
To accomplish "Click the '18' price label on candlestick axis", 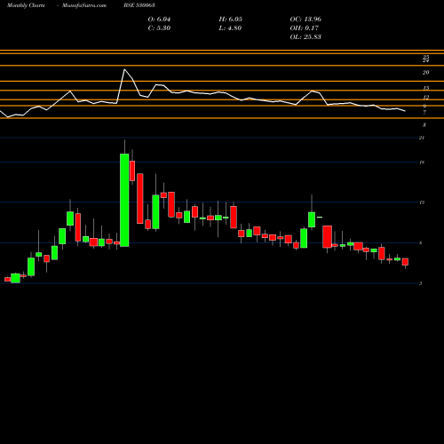I will (422, 163).
